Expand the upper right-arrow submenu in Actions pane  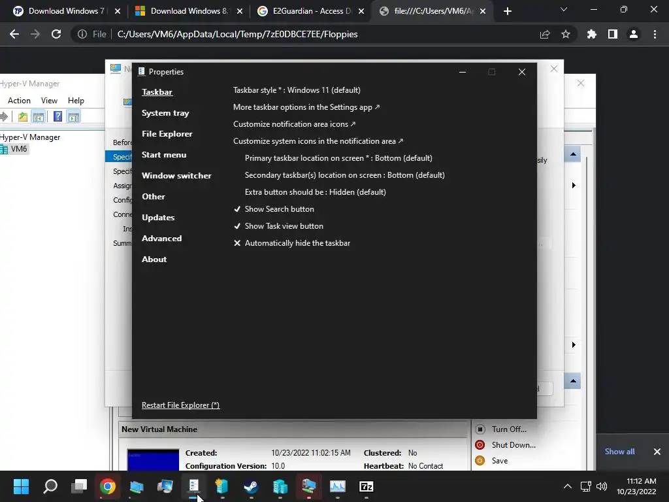pyautogui.click(x=574, y=185)
